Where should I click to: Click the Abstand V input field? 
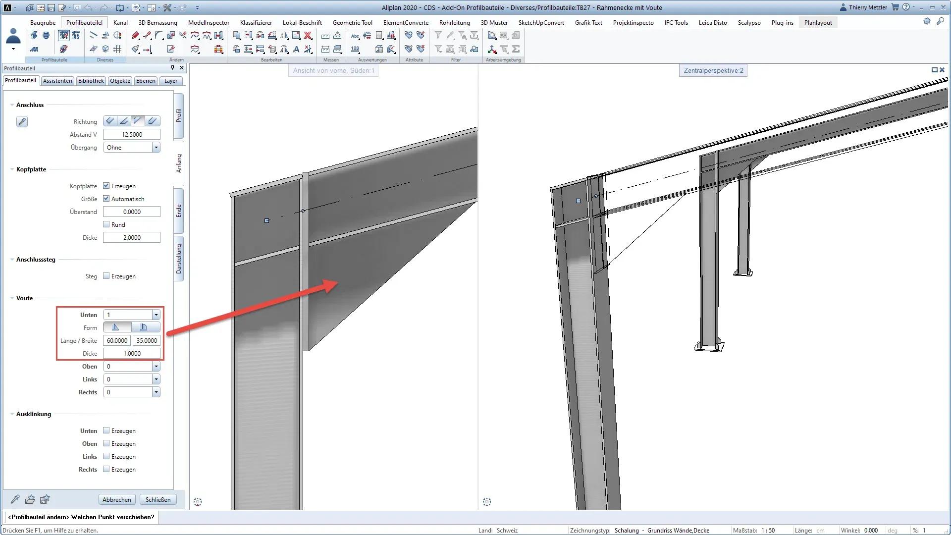pyautogui.click(x=131, y=135)
